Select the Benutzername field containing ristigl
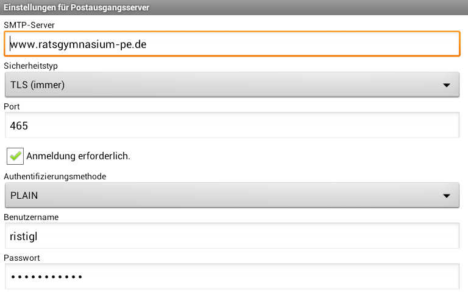 232,236
